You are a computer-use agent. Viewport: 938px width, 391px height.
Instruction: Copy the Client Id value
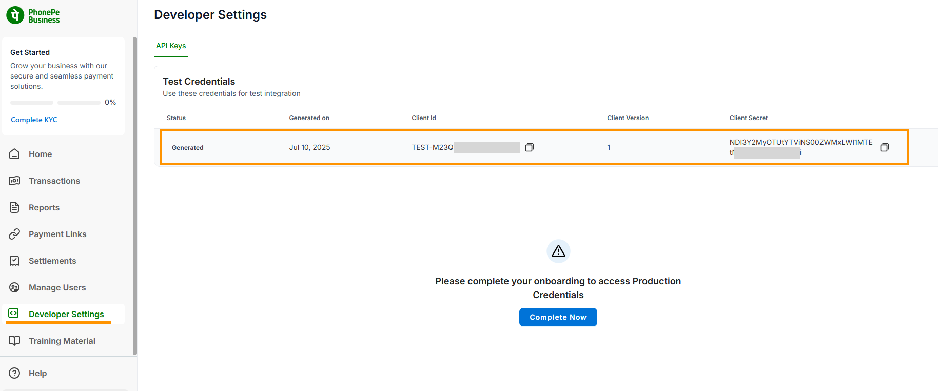pos(530,147)
